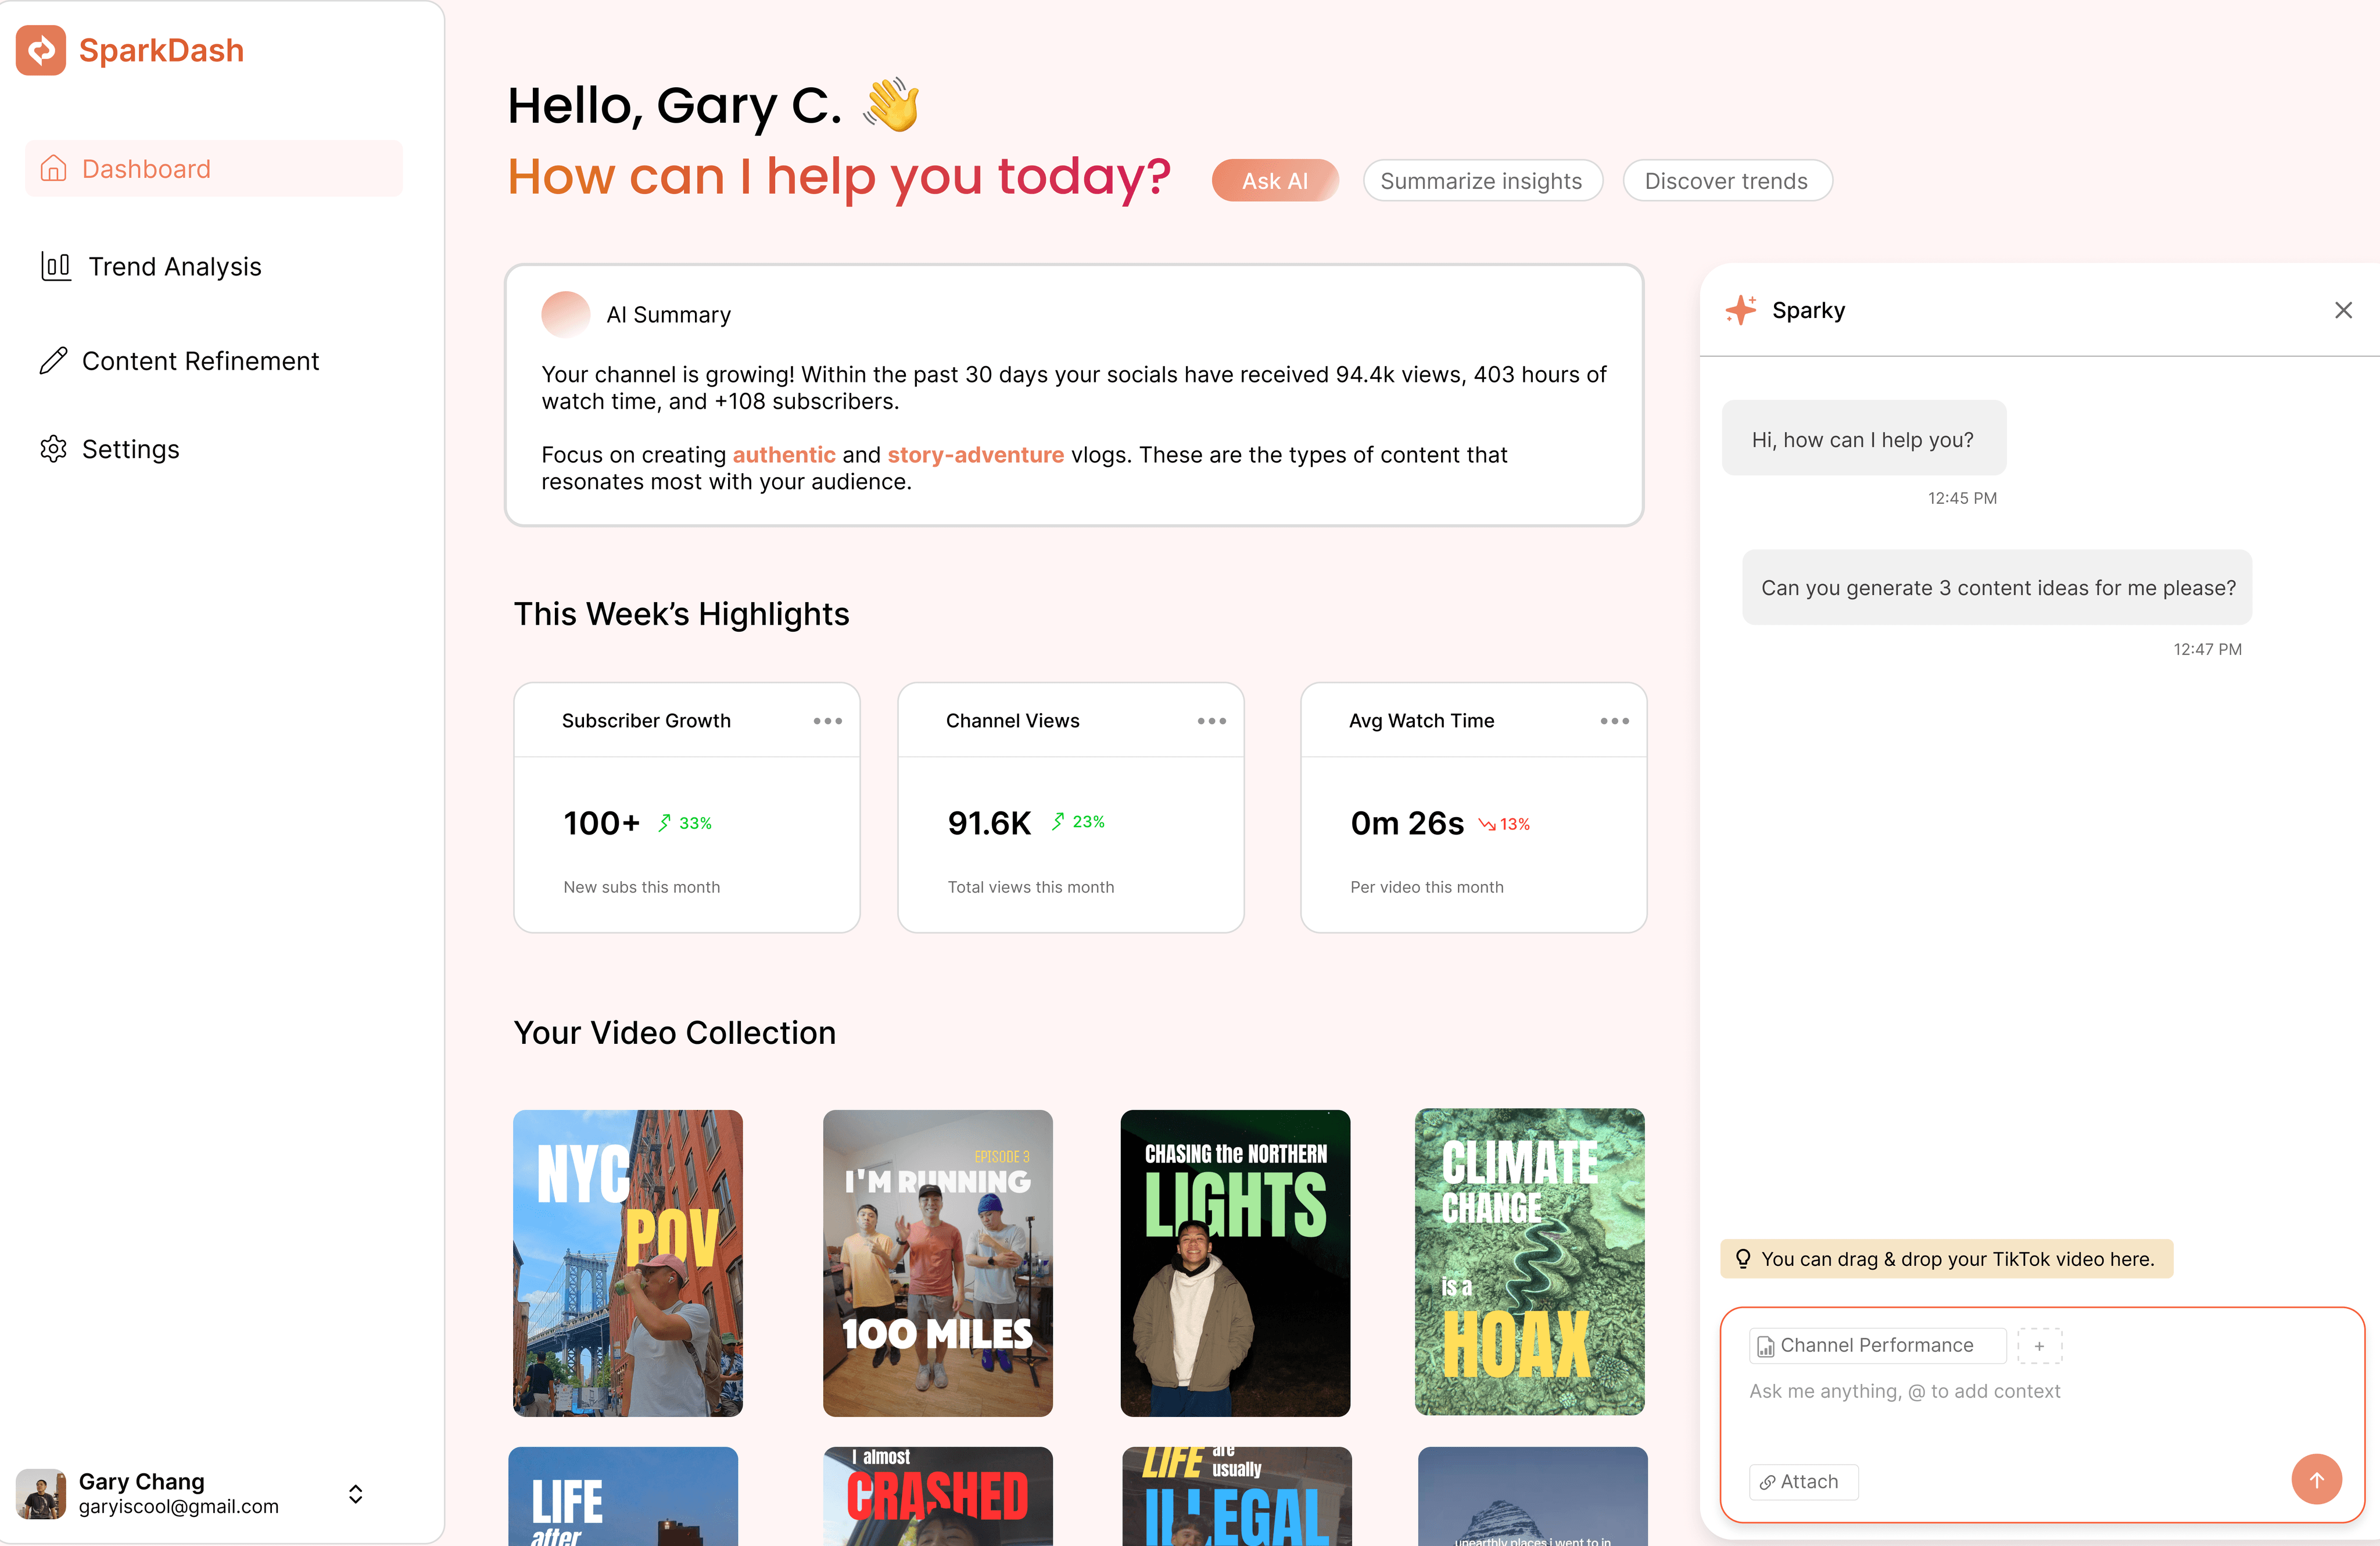
Task: Close the Sparky chat panel
Action: point(2343,310)
